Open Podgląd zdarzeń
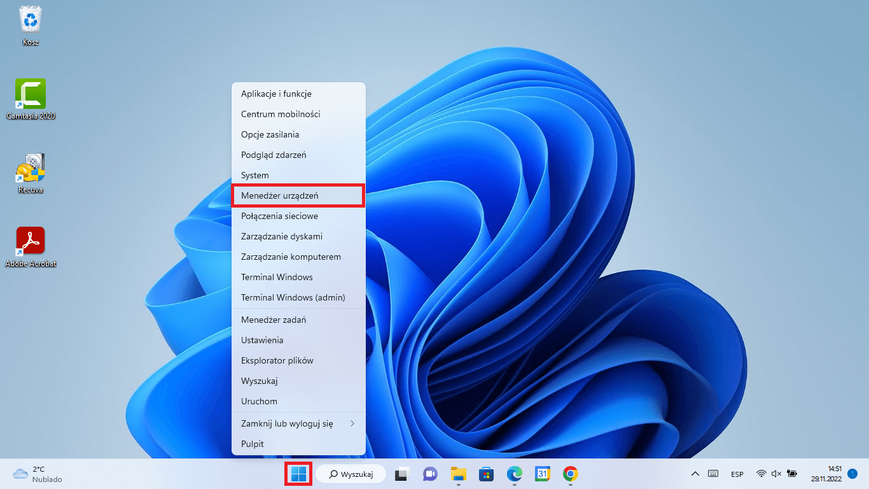Screen dimensions: 869x489 click(298, 155)
